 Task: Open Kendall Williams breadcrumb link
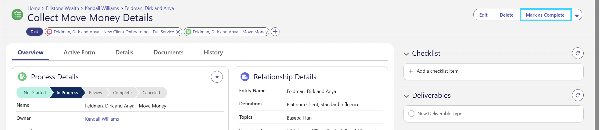pos(102,8)
